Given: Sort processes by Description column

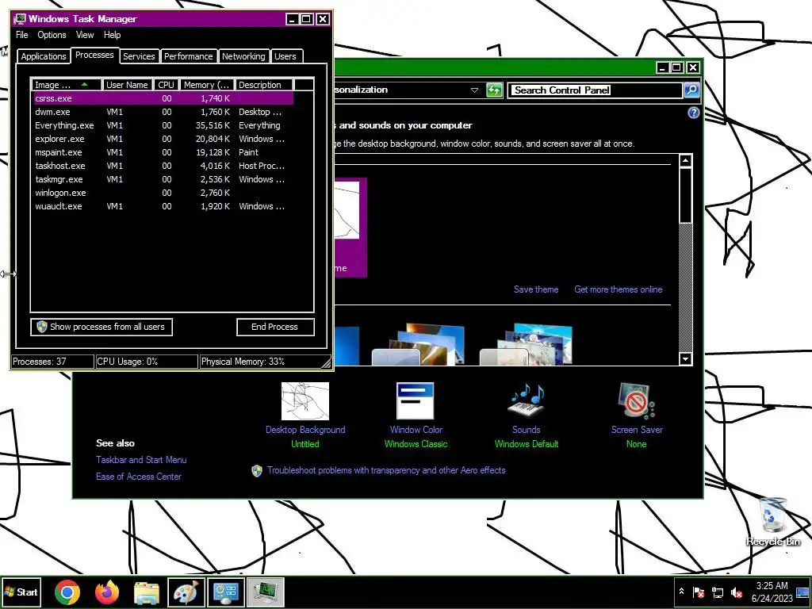Looking at the screenshot, I should click(x=263, y=84).
